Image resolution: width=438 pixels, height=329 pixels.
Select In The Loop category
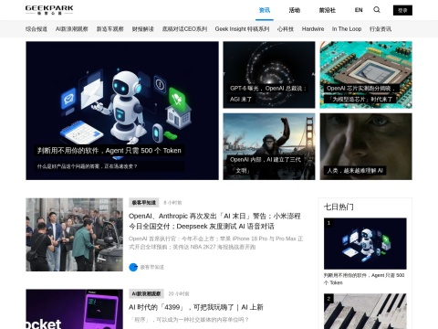pos(347,29)
